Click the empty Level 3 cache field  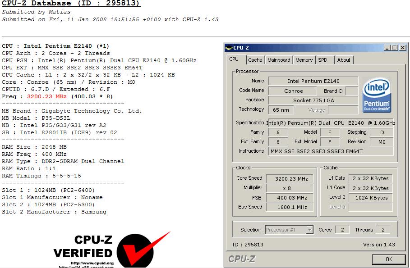(370, 207)
